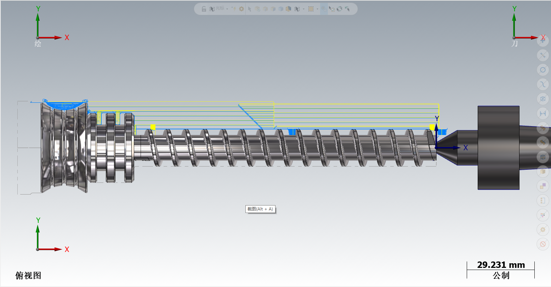This screenshot has width=551, height=287.
Task: Click the 俯视图 view label
Action: coord(28,275)
